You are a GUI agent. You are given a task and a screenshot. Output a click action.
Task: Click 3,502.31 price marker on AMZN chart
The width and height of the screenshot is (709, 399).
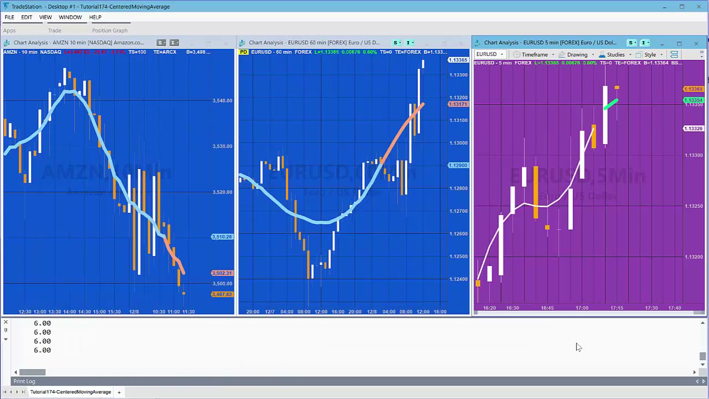coord(222,273)
